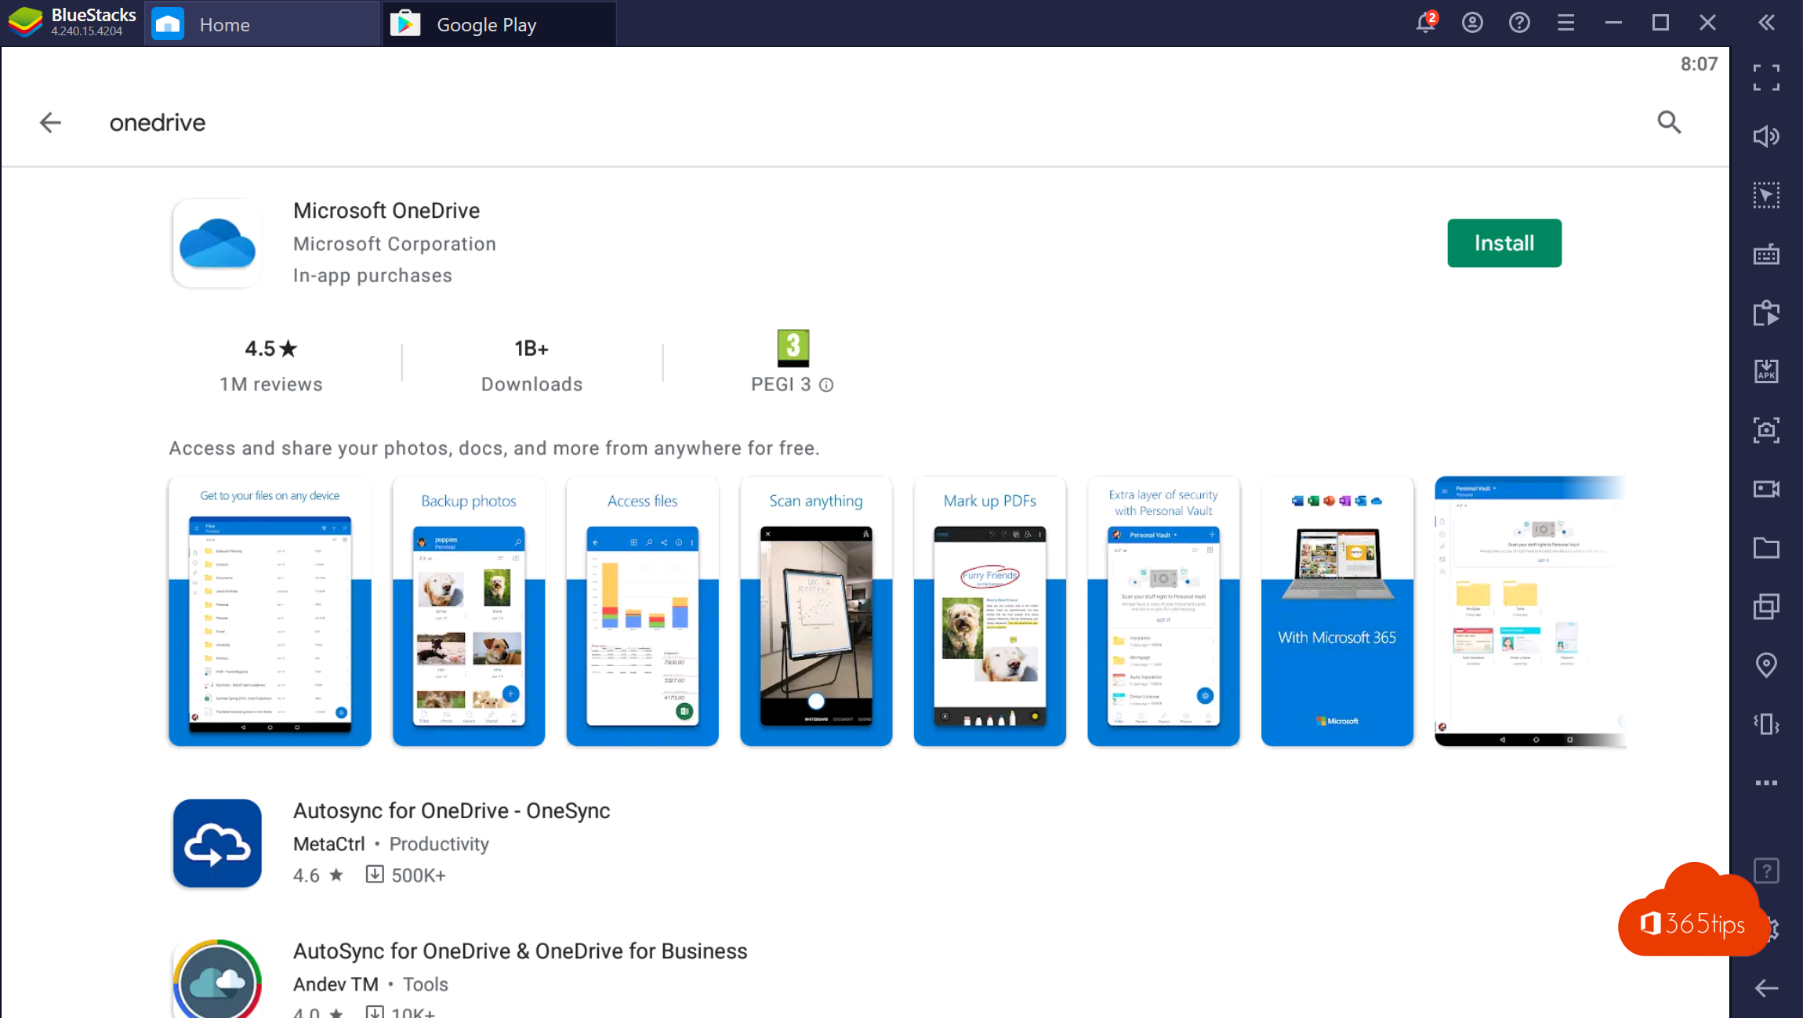Click the onedrive search input field

(x=158, y=121)
